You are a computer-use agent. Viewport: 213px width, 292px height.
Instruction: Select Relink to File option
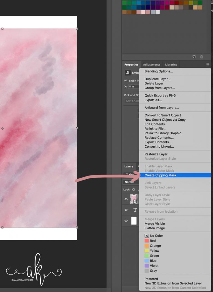[x=156, y=129]
